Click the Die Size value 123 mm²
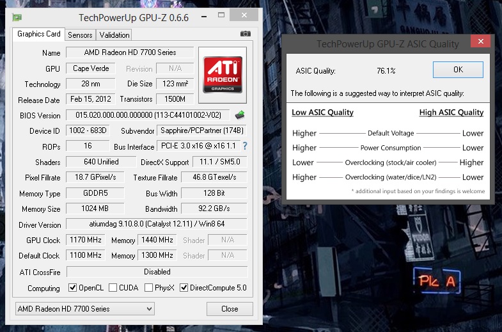 point(175,84)
